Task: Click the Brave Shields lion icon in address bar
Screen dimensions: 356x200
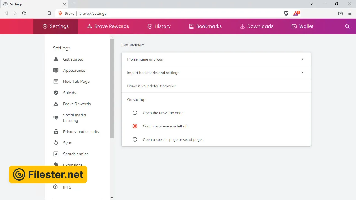Action: click(286, 13)
